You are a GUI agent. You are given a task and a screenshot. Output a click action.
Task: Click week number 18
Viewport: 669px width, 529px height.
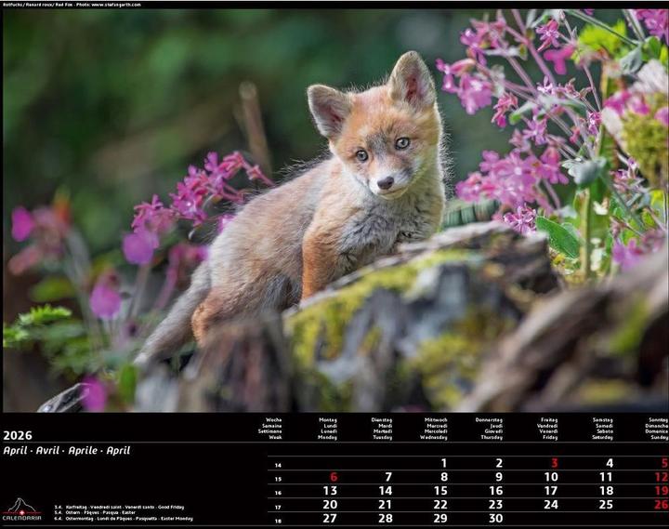pyautogui.click(x=278, y=521)
